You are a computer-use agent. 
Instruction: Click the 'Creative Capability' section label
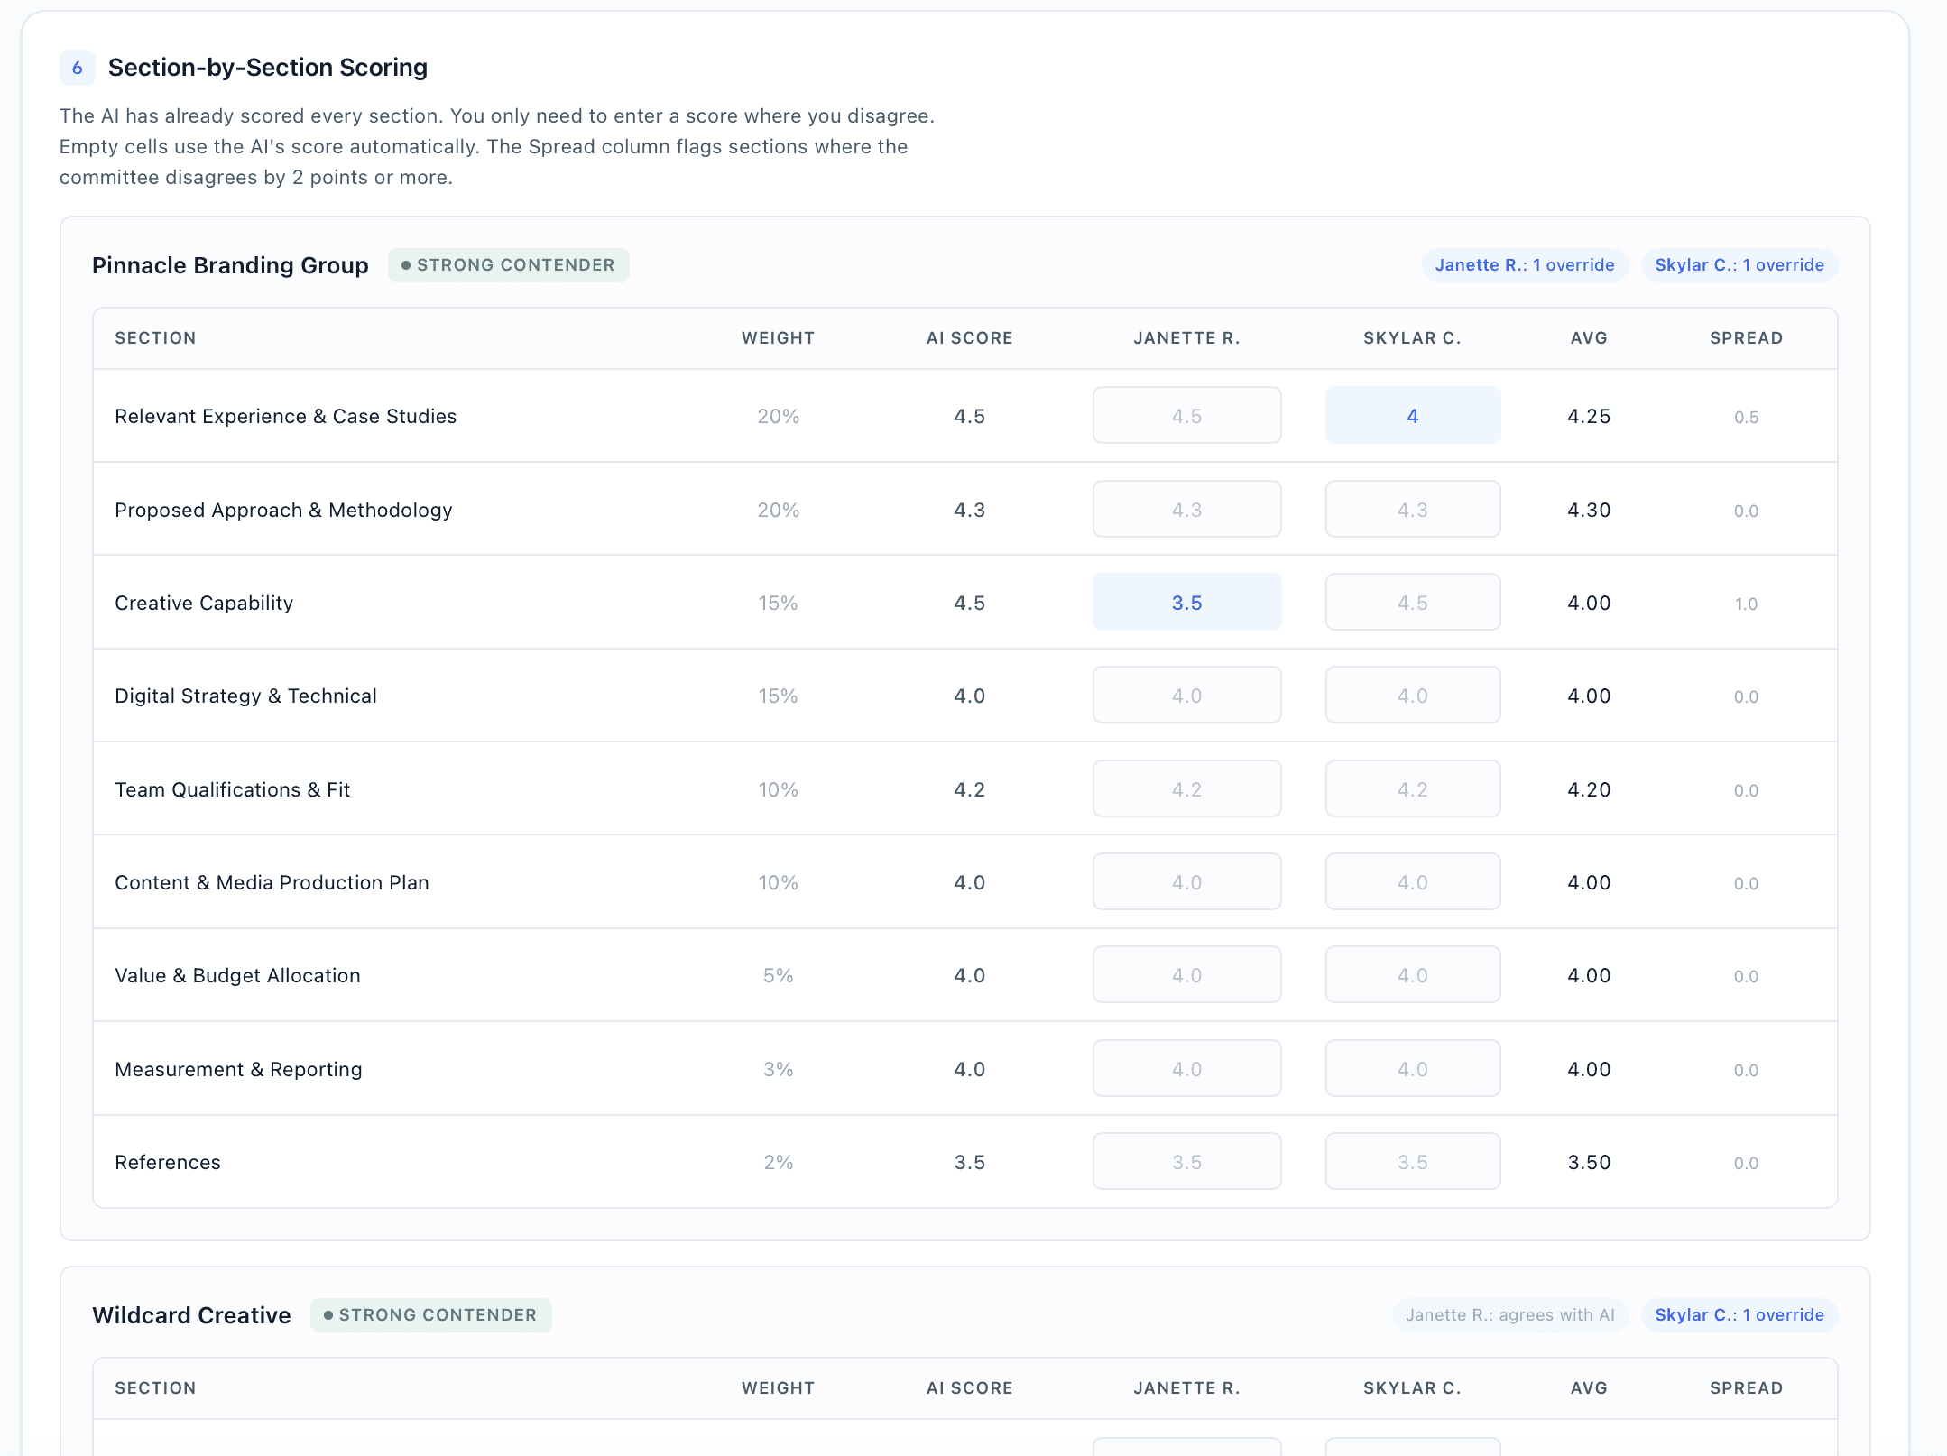pyautogui.click(x=204, y=603)
